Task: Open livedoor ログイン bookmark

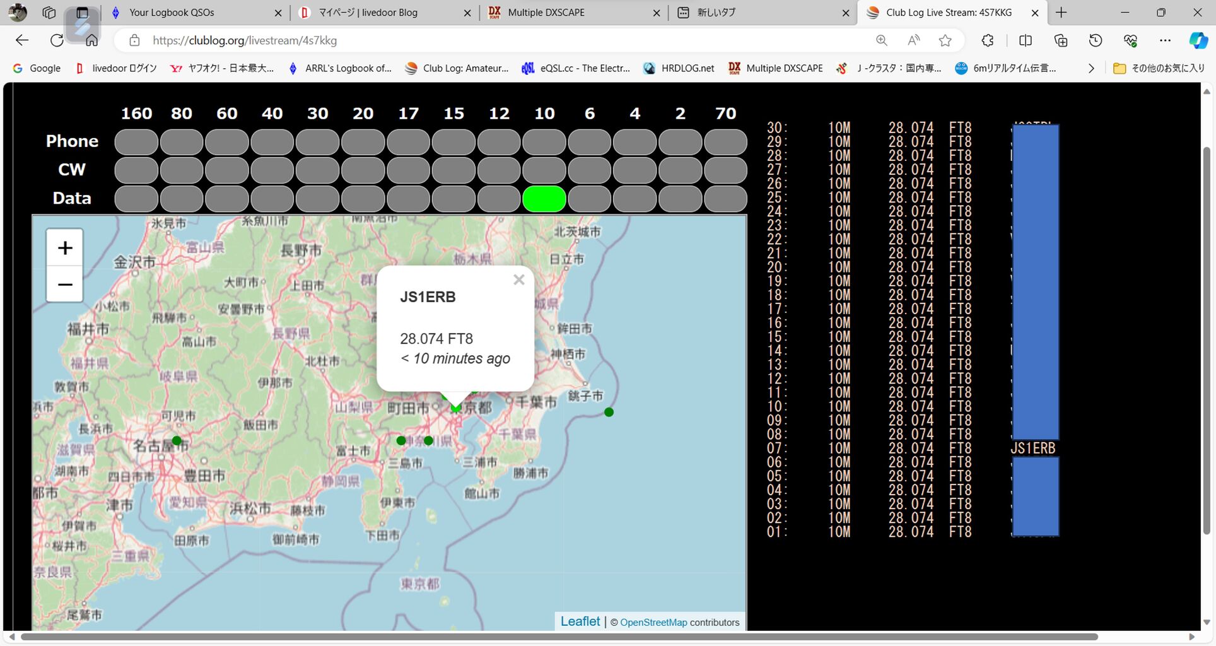Action: tap(116, 68)
